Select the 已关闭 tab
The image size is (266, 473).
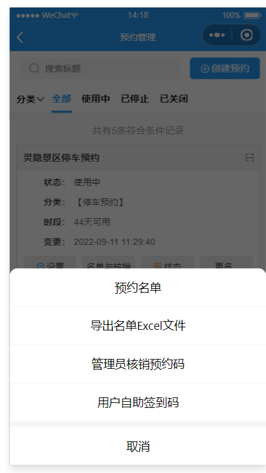tap(174, 99)
